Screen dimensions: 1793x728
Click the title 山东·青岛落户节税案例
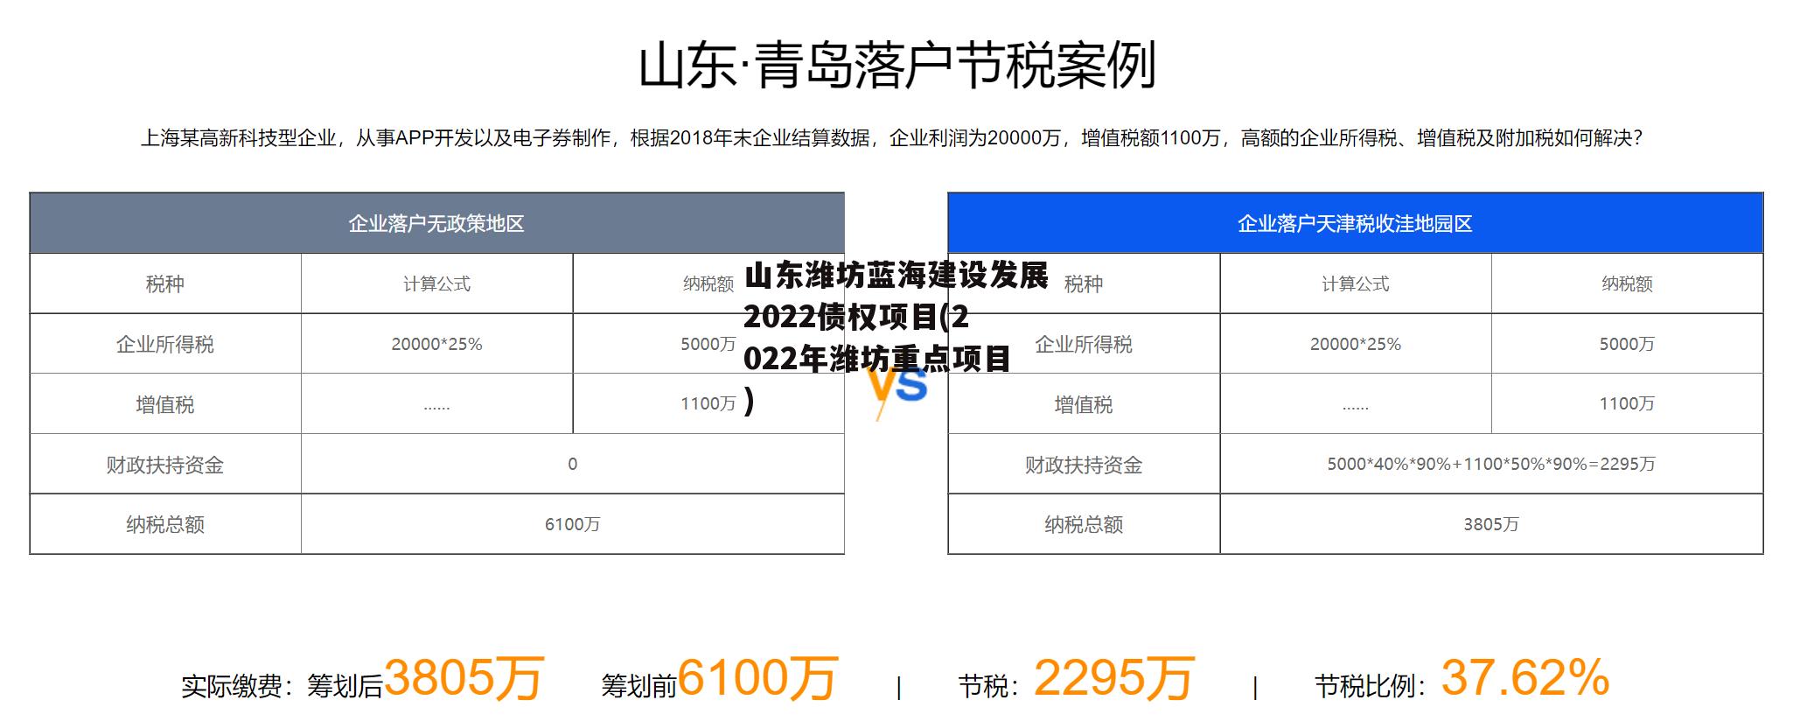(x=897, y=66)
